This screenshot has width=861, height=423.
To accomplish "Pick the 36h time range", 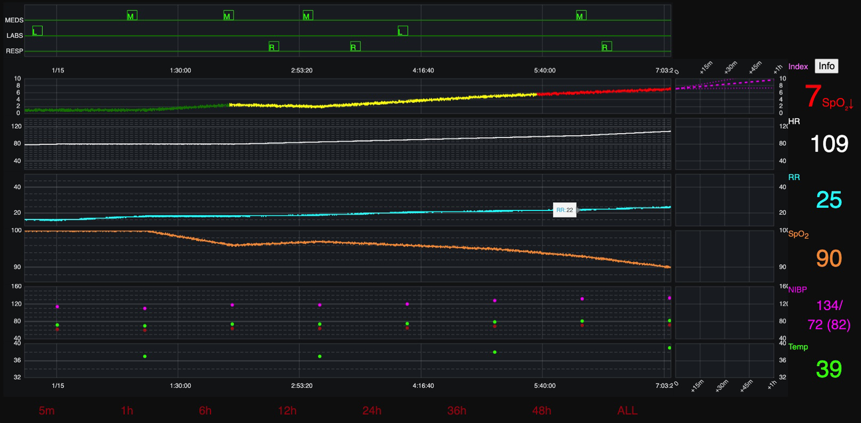I will pos(457,410).
